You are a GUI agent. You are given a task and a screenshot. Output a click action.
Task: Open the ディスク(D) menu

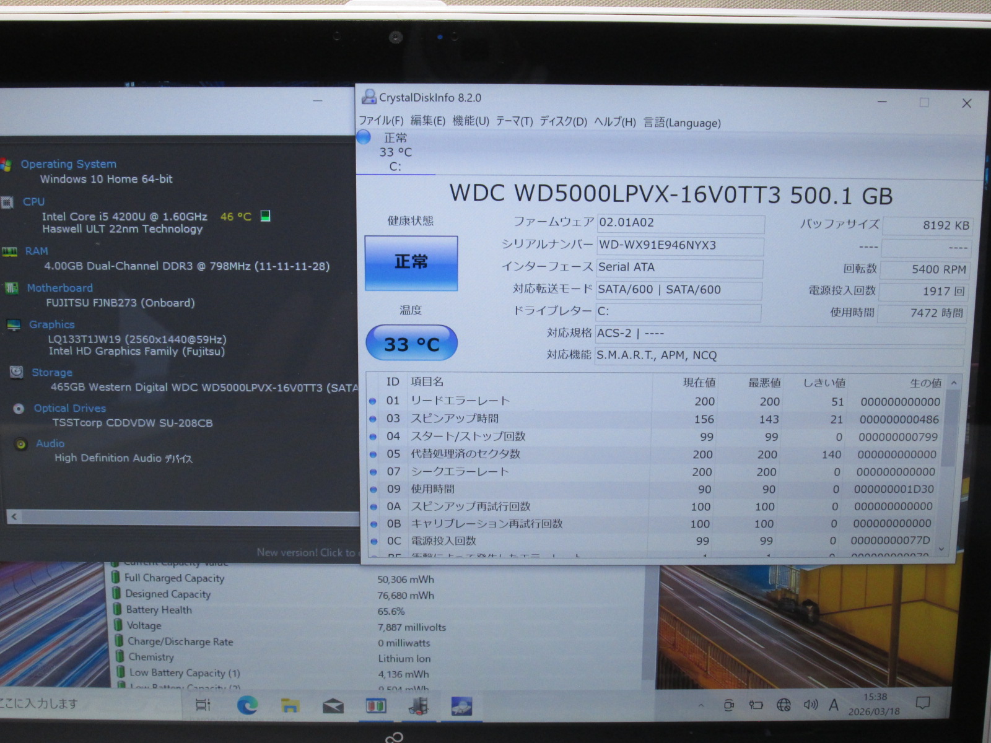tap(562, 121)
